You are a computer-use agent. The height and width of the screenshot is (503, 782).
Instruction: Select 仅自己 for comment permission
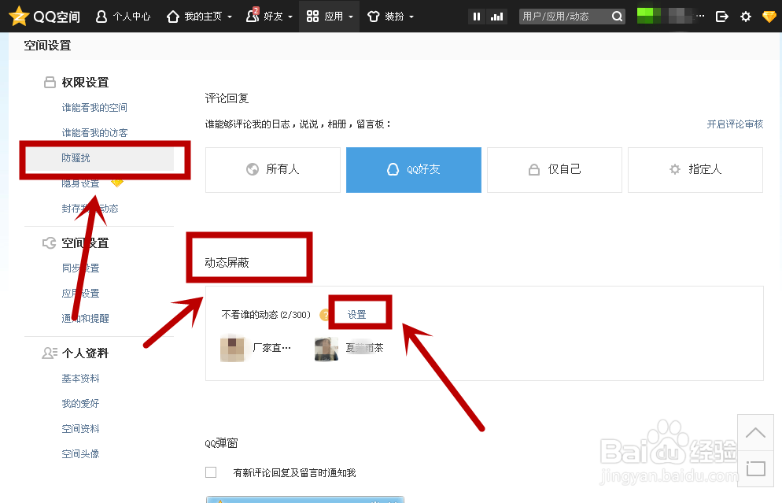554,170
